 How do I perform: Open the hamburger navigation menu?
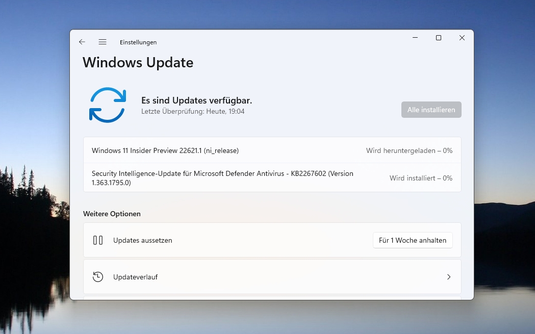click(x=103, y=42)
